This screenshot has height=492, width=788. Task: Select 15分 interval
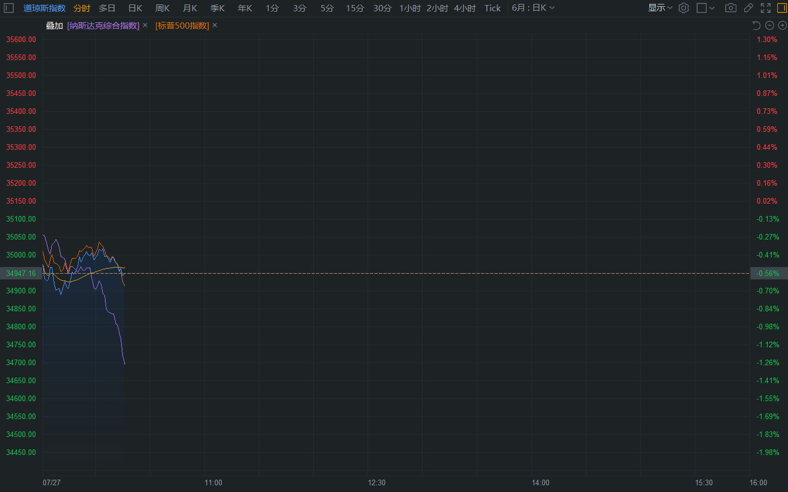pyautogui.click(x=355, y=8)
